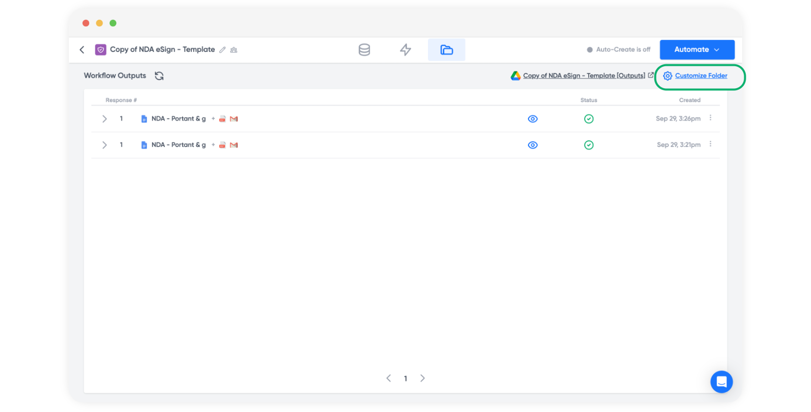Open the PDF icon in 3:21pm row
The height and width of the screenshot is (412, 811).
(222, 145)
